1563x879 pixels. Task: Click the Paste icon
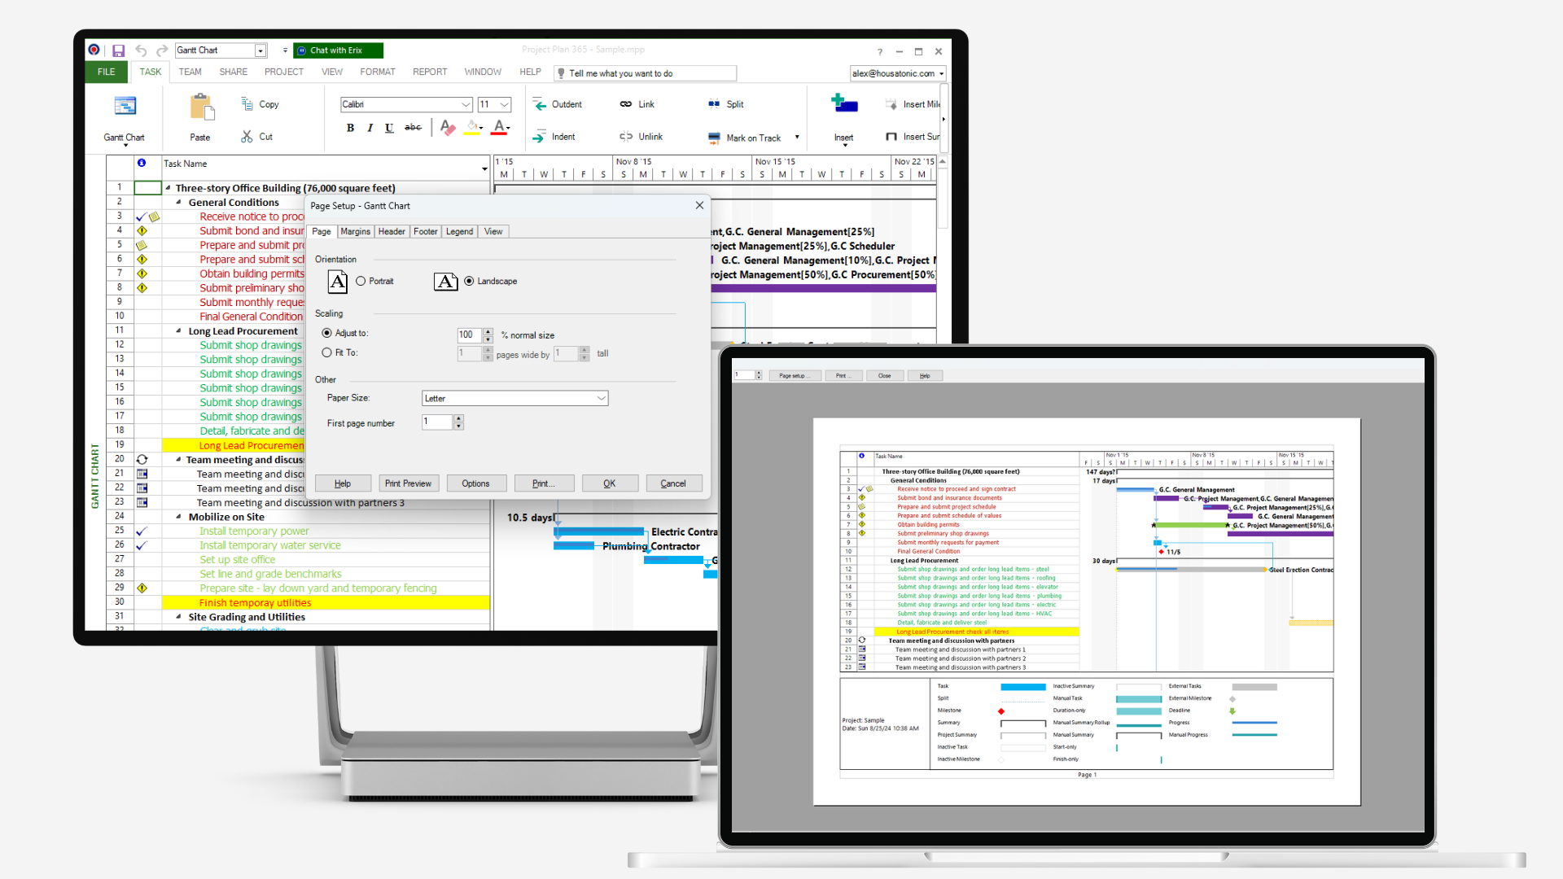(201, 107)
